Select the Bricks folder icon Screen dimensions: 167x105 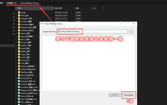click(19, 15)
